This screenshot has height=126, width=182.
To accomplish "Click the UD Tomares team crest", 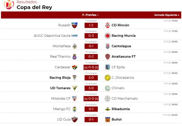I will [75, 88].
